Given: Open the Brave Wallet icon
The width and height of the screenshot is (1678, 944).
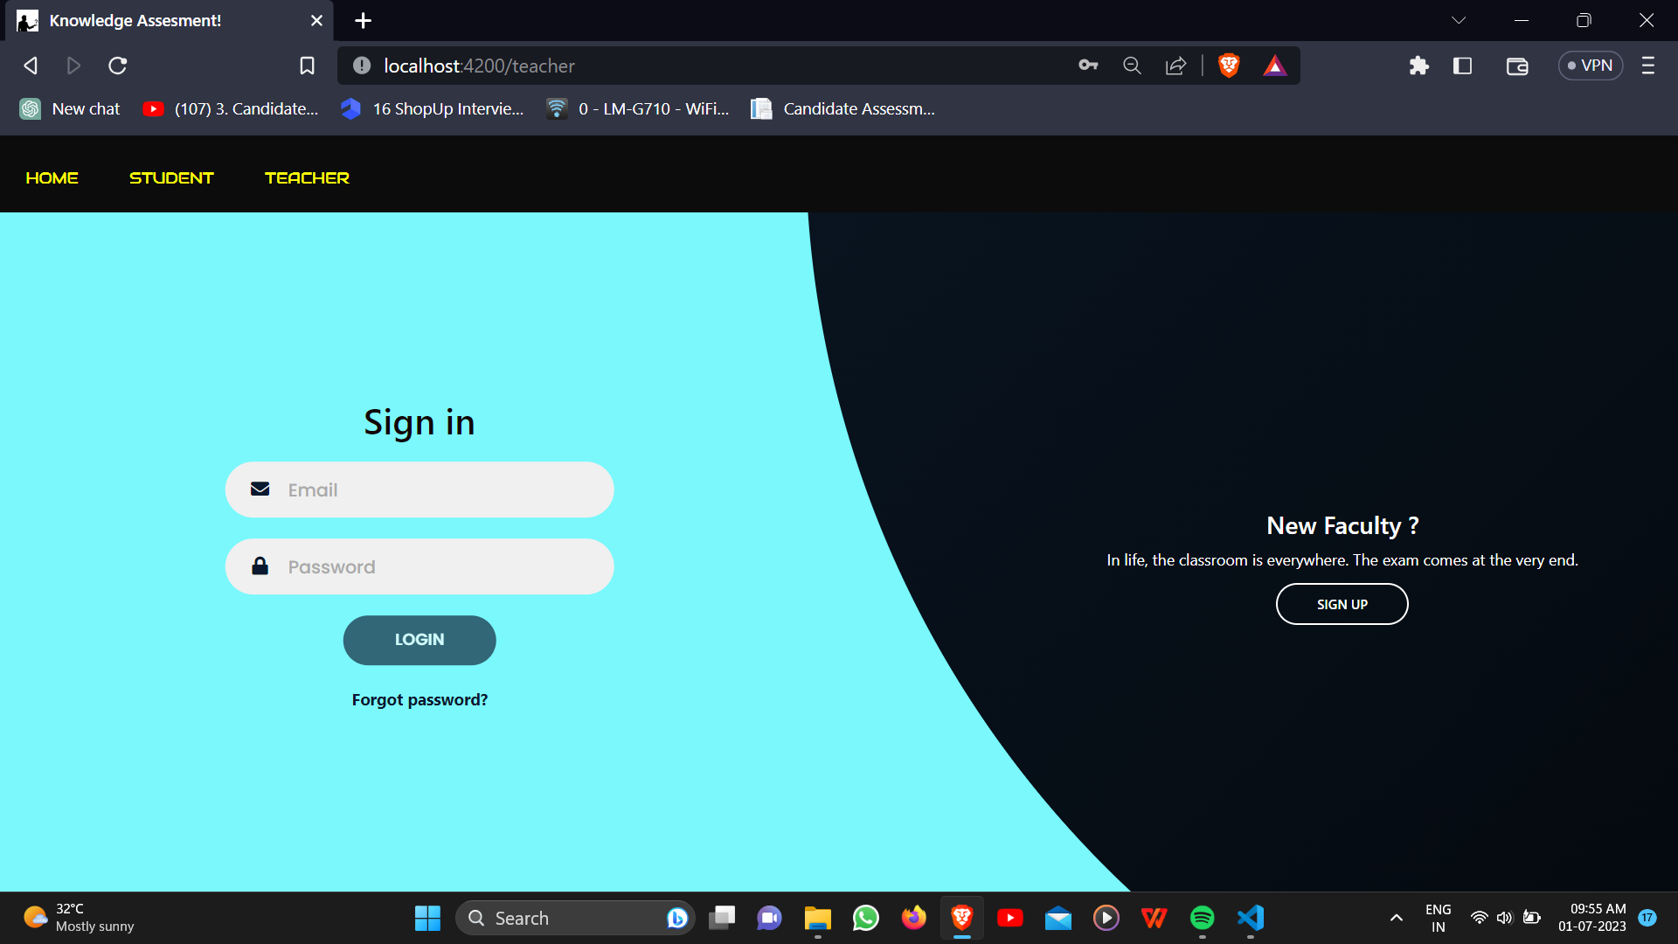Looking at the screenshot, I should pos(1517,65).
